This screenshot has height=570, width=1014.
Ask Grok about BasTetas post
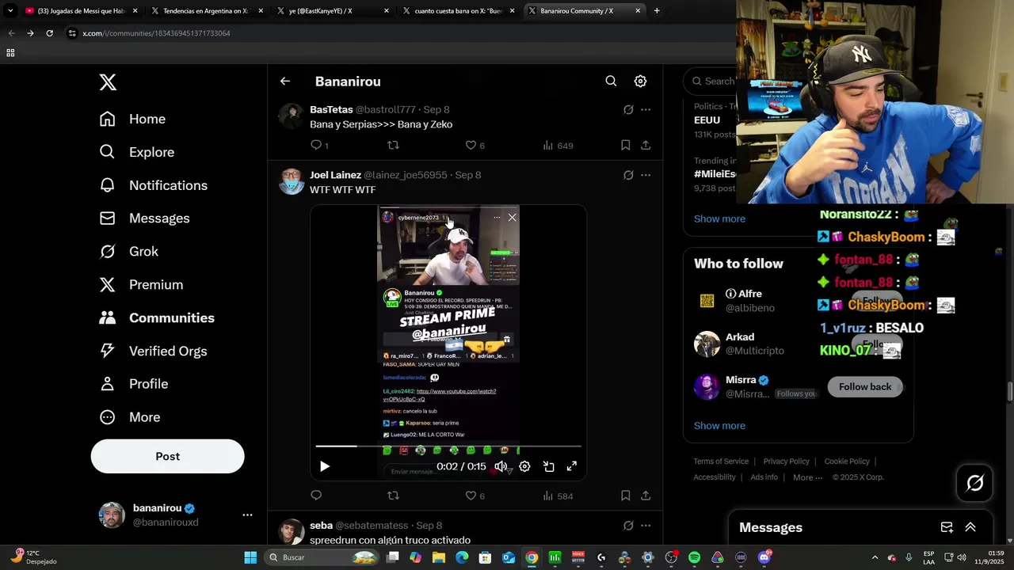click(x=628, y=109)
